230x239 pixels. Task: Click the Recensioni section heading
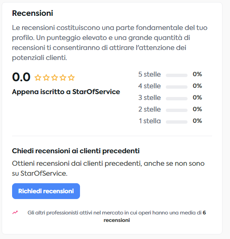[32, 13]
